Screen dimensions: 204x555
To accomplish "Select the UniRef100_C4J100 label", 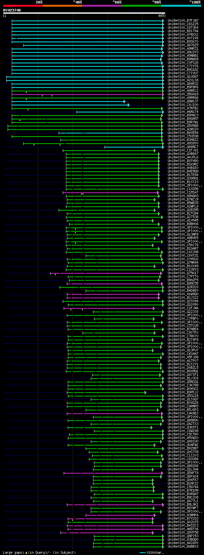I will point(183,105).
